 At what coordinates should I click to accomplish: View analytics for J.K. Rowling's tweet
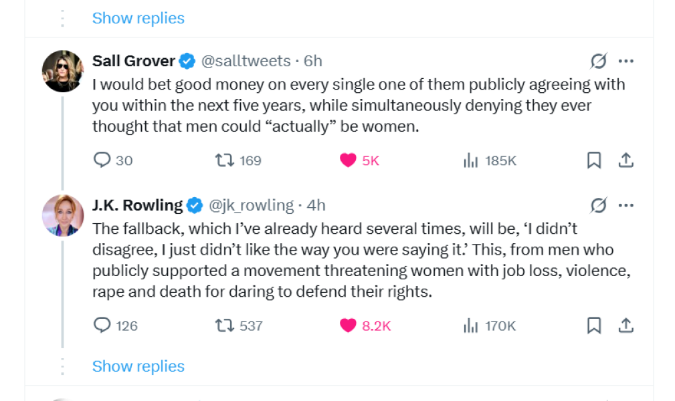[471, 326]
